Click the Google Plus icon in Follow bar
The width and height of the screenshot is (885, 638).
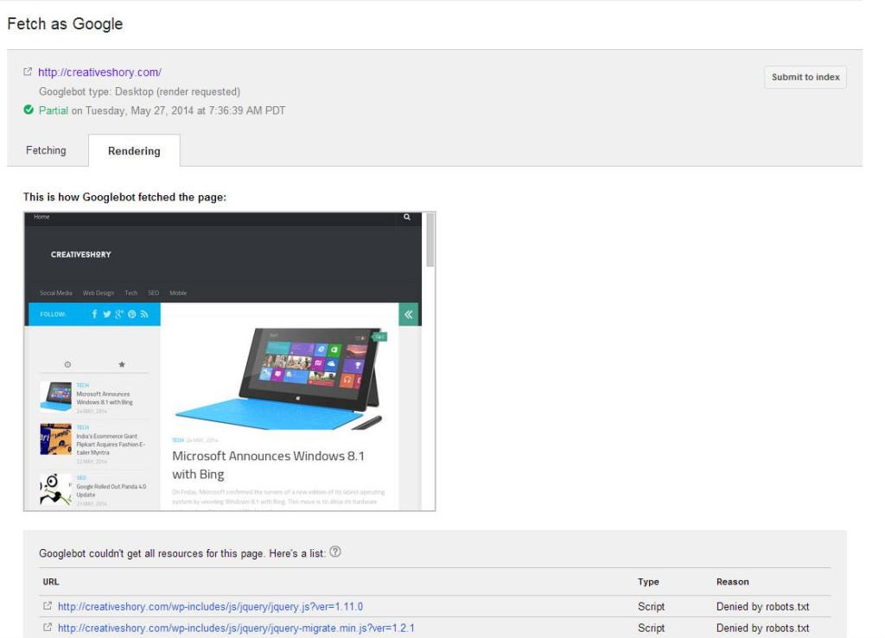[119, 314]
